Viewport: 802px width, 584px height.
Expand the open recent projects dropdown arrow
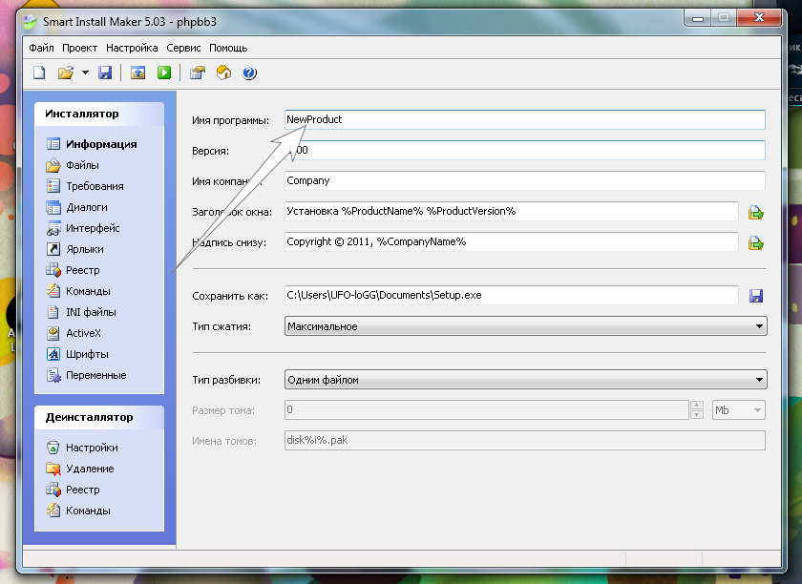[x=85, y=73]
